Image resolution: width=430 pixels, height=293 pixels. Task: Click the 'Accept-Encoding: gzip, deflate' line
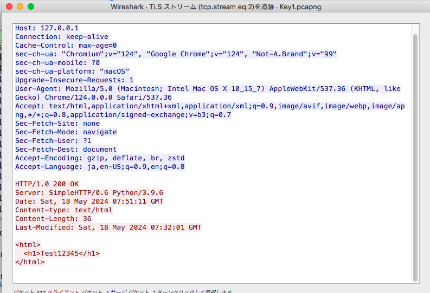click(x=100, y=158)
